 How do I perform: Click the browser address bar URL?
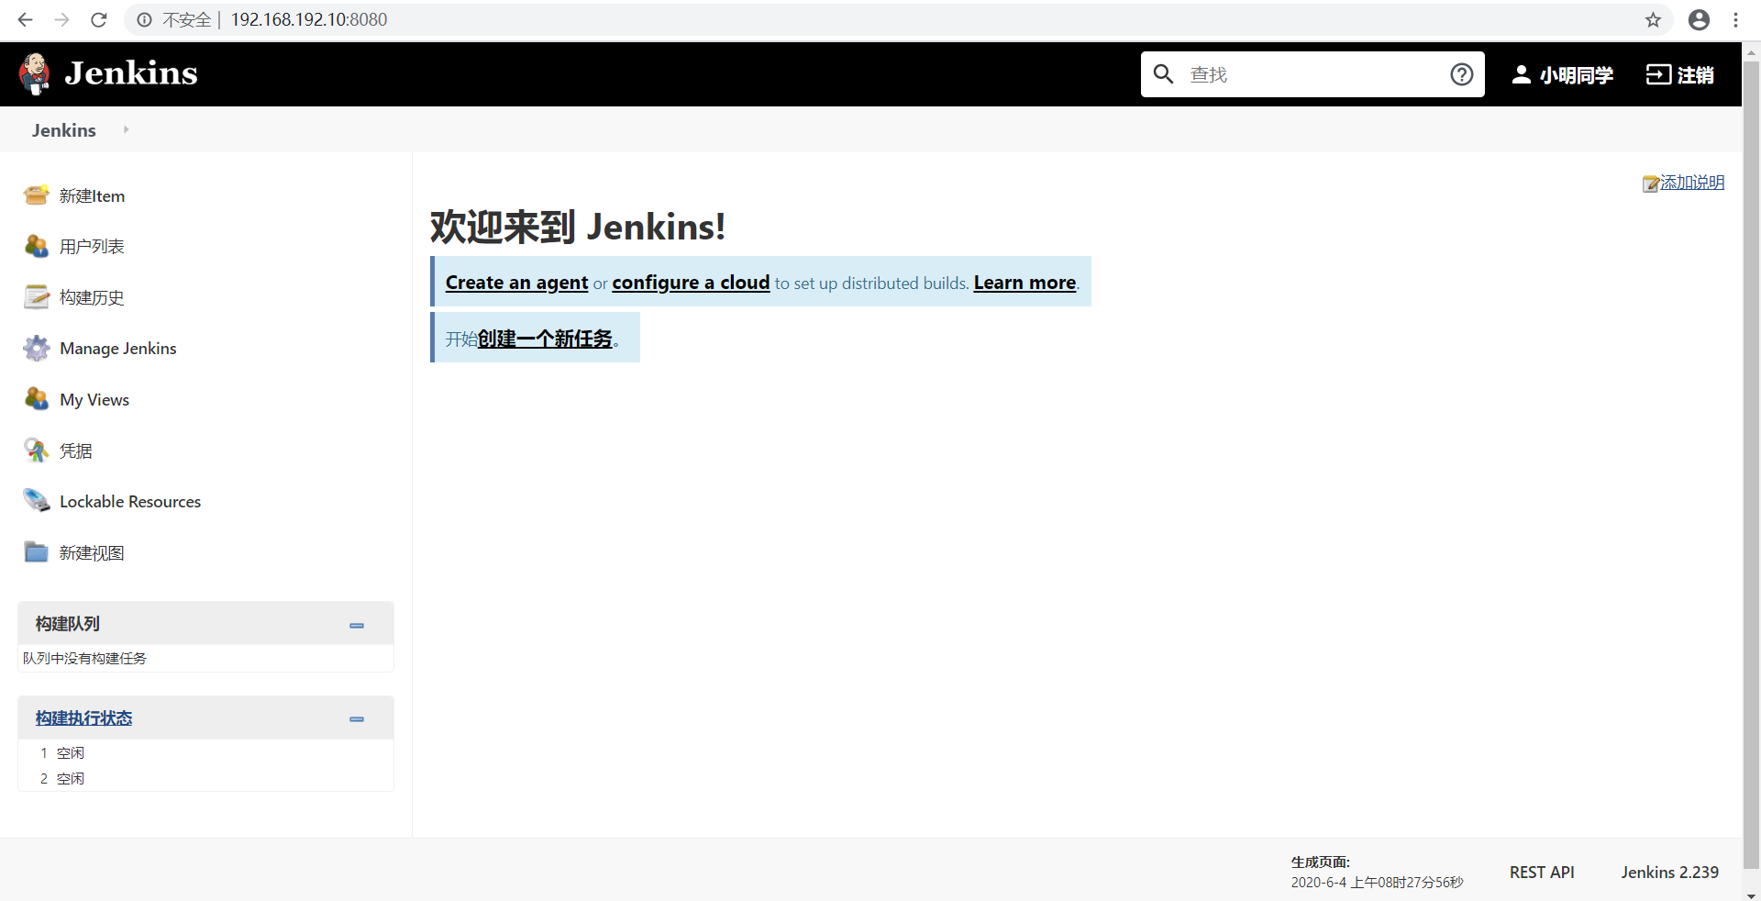[309, 19]
